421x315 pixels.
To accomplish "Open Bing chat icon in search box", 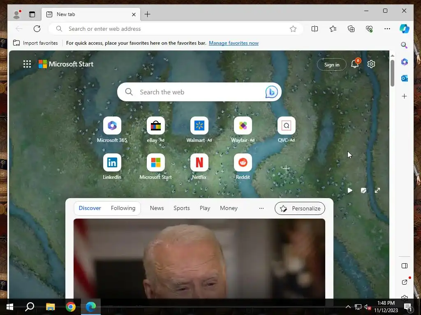I will [x=271, y=92].
